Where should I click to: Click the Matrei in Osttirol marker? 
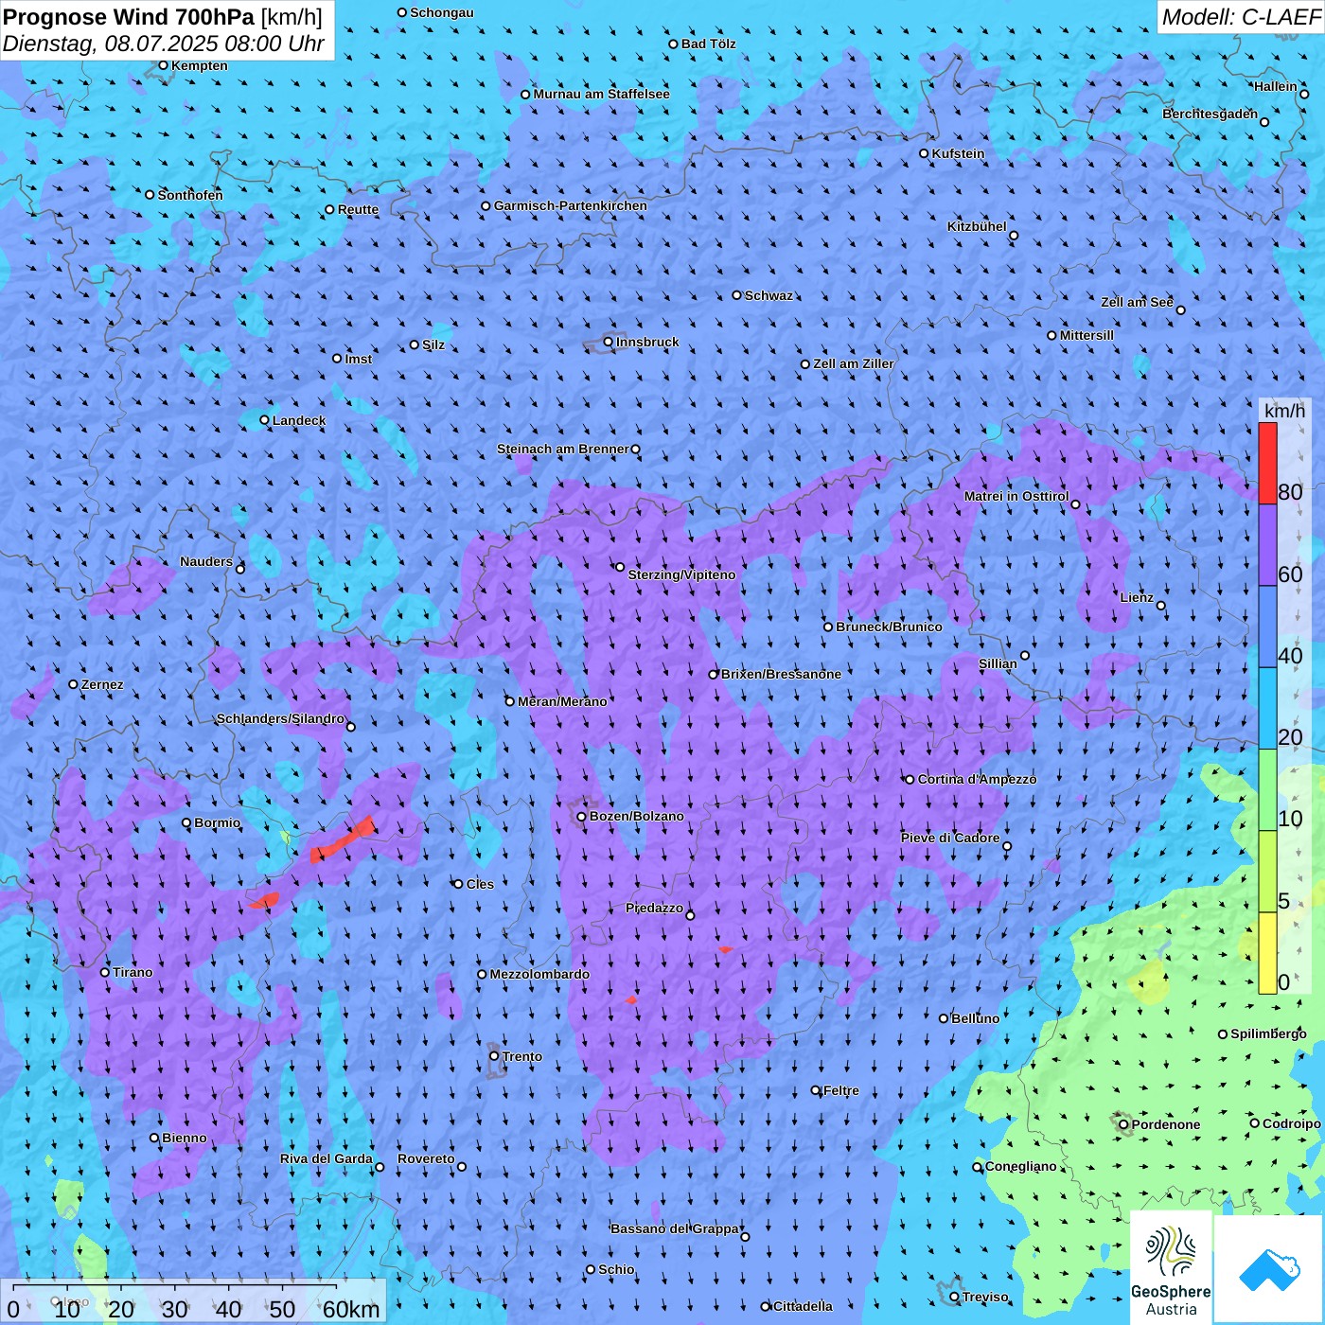click(1075, 504)
